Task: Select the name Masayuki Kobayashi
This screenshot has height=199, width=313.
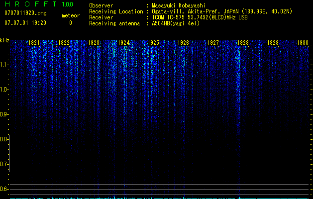Action: point(179,5)
